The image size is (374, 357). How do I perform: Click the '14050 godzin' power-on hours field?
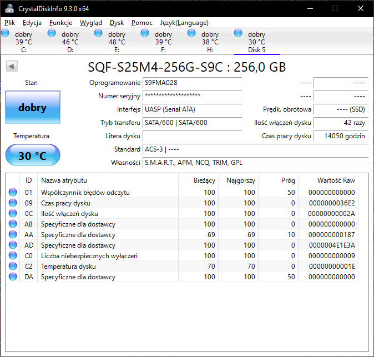341,136
